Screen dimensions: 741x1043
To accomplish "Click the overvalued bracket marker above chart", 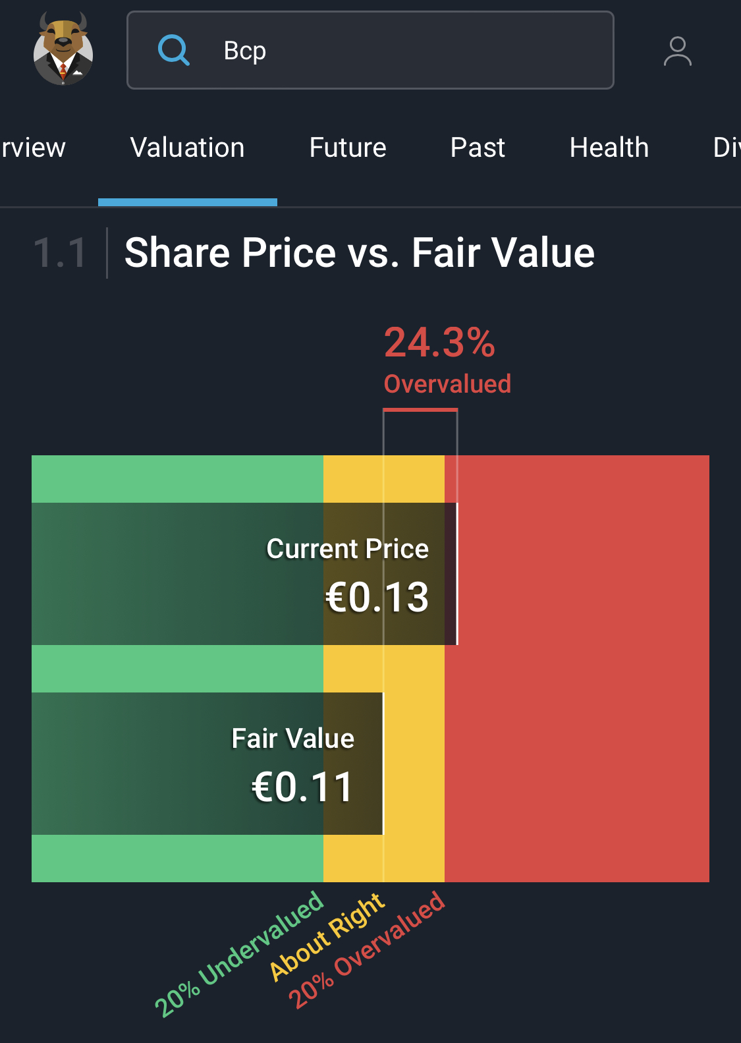I will [420, 410].
